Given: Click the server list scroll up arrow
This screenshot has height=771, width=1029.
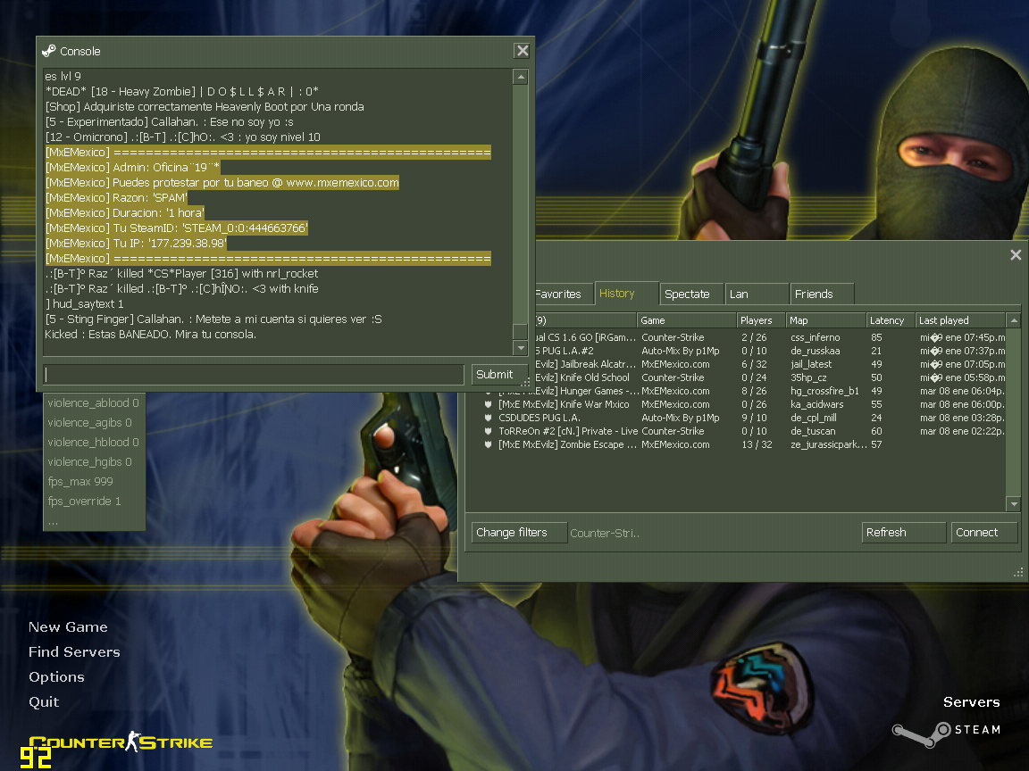Looking at the screenshot, I should (x=1014, y=320).
